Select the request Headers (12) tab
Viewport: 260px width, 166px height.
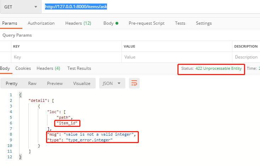[x=78, y=23]
